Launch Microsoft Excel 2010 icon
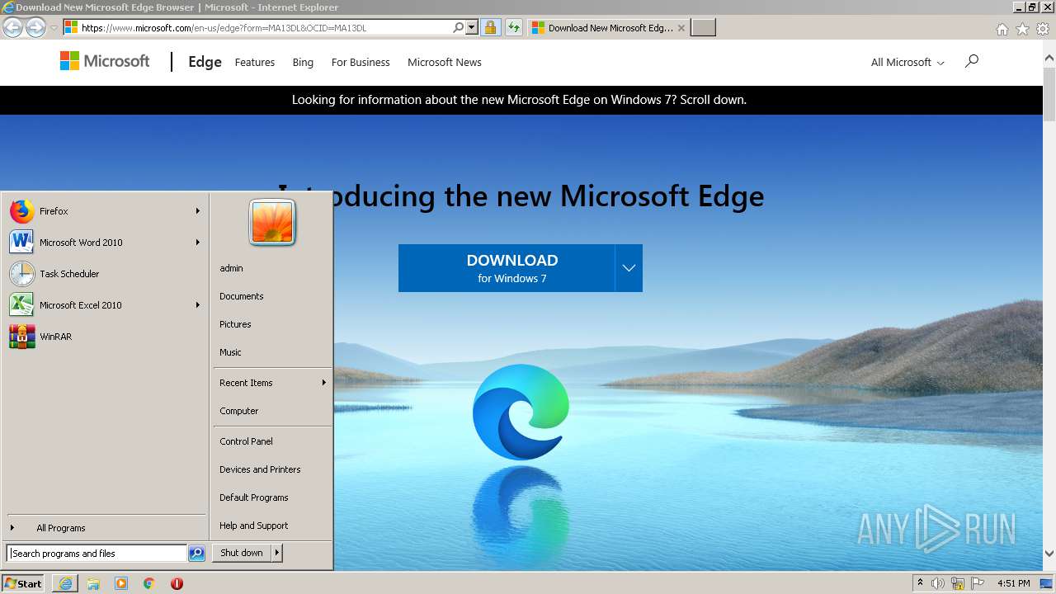1056x594 pixels. 22,305
